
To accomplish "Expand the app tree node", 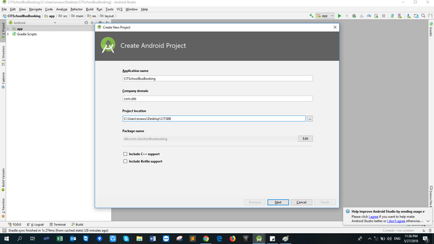I will click(8, 28).
